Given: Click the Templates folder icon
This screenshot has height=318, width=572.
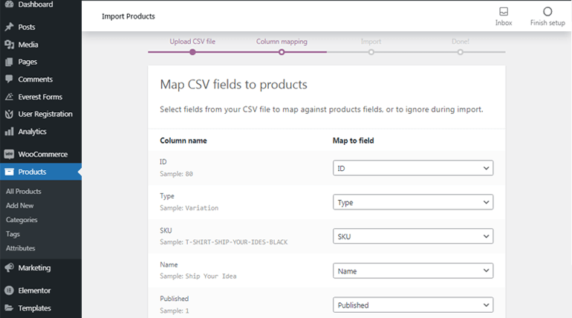Looking at the screenshot, I should point(9,308).
